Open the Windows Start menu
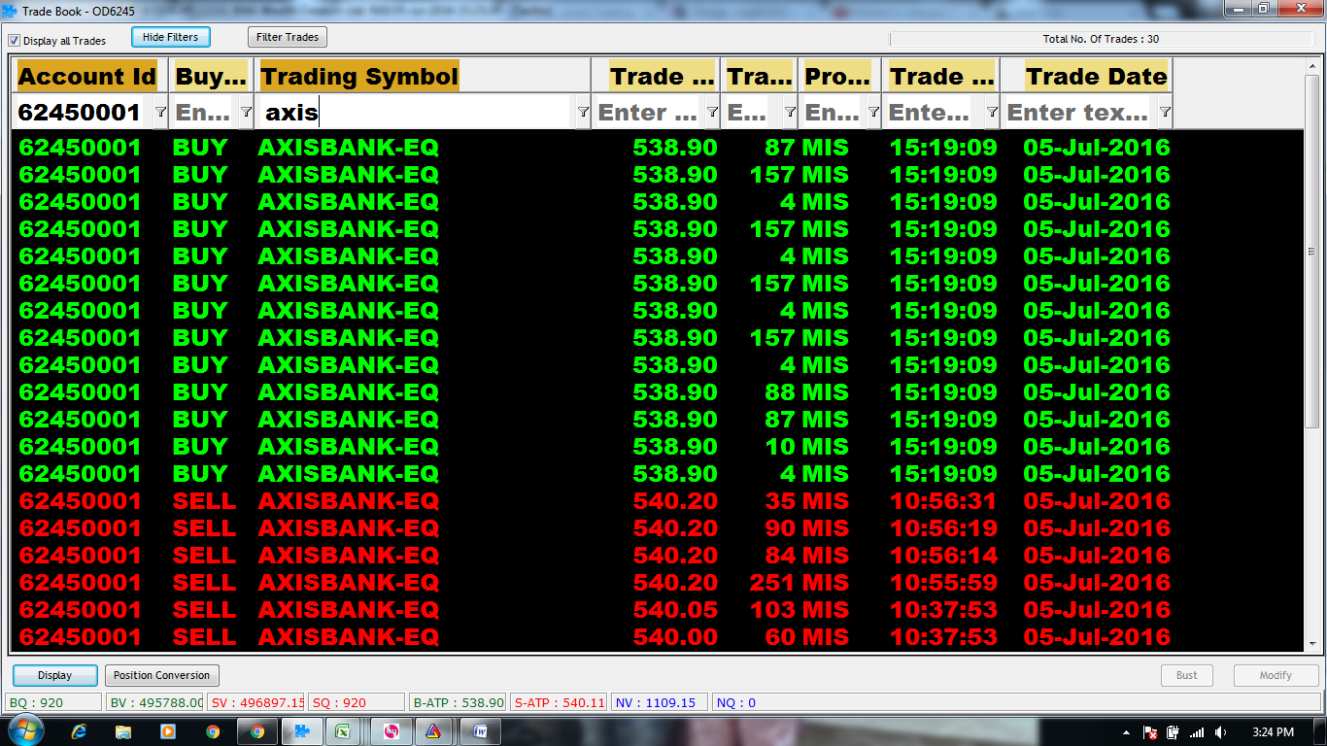Image resolution: width=1327 pixels, height=746 pixels. [x=24, y=731]
